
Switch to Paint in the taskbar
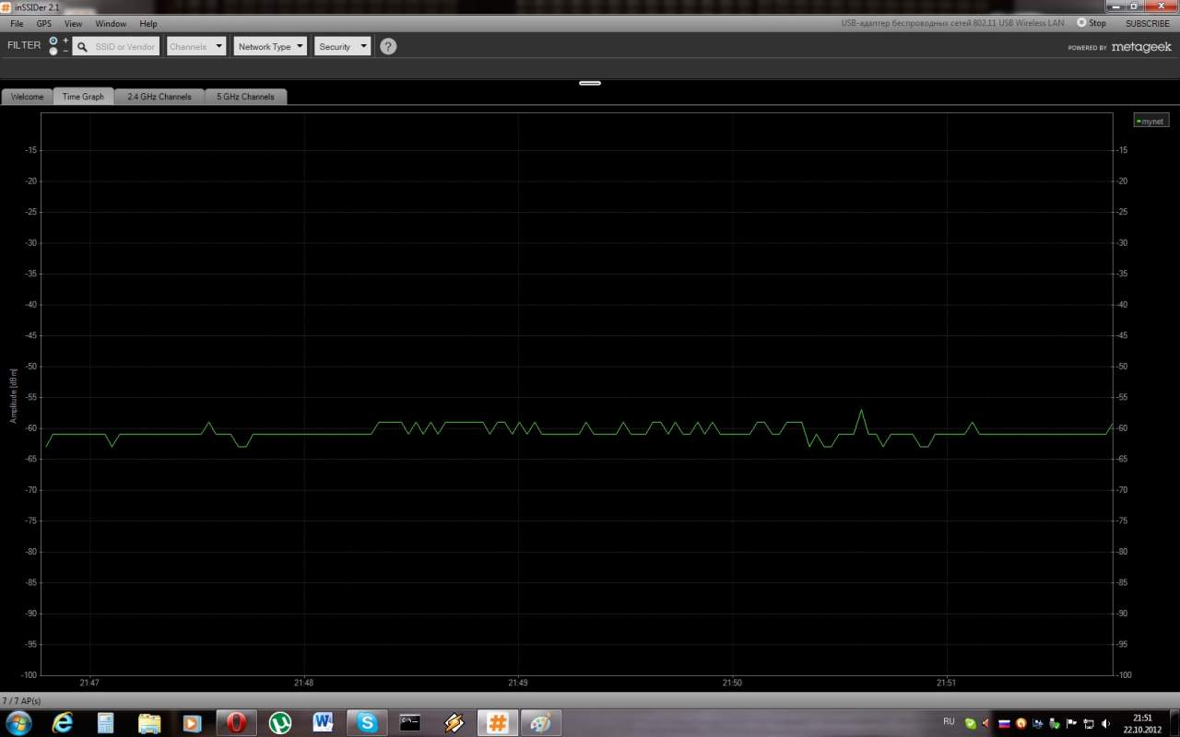click(x=540, y=722)
